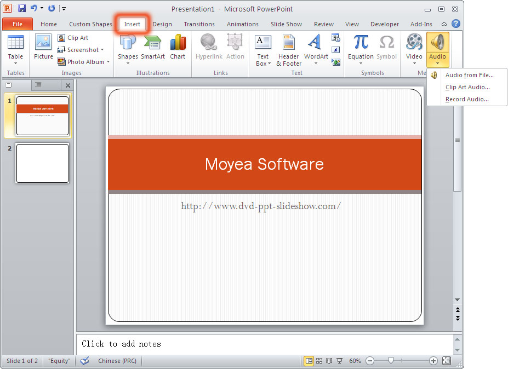Open the File menu
Image resolution: width=508 pixels, height=369 pixels.
coord(17,24)
